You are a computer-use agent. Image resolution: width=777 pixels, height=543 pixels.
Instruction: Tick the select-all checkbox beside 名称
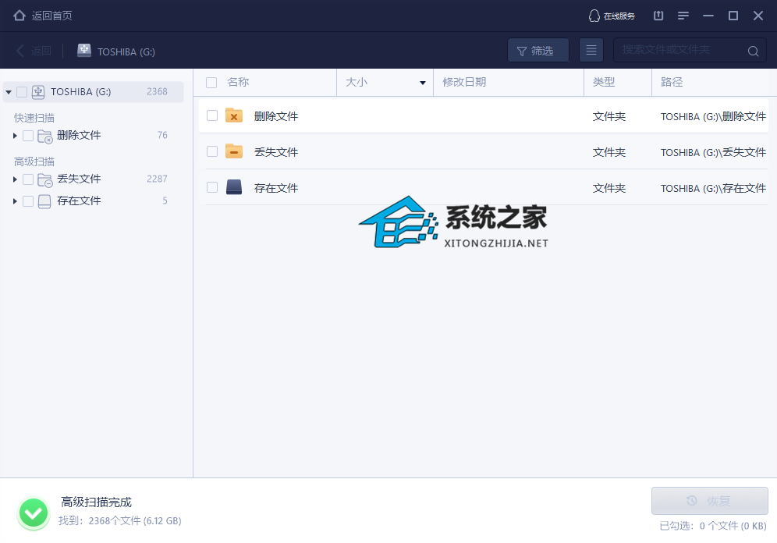coord(211,83)
